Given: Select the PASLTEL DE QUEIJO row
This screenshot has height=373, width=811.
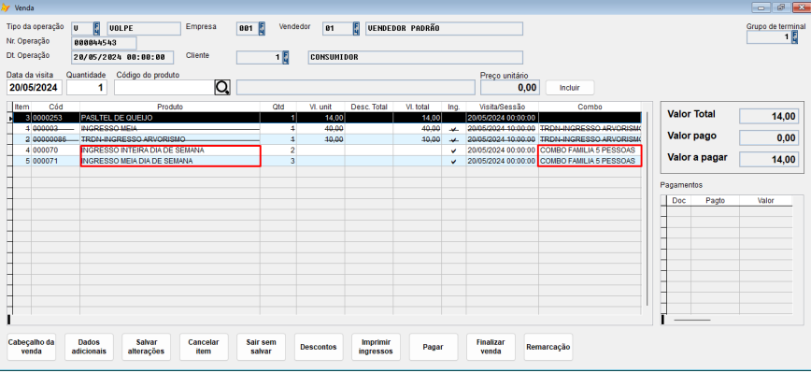Looking at the screenshot, I should (327, 118).
